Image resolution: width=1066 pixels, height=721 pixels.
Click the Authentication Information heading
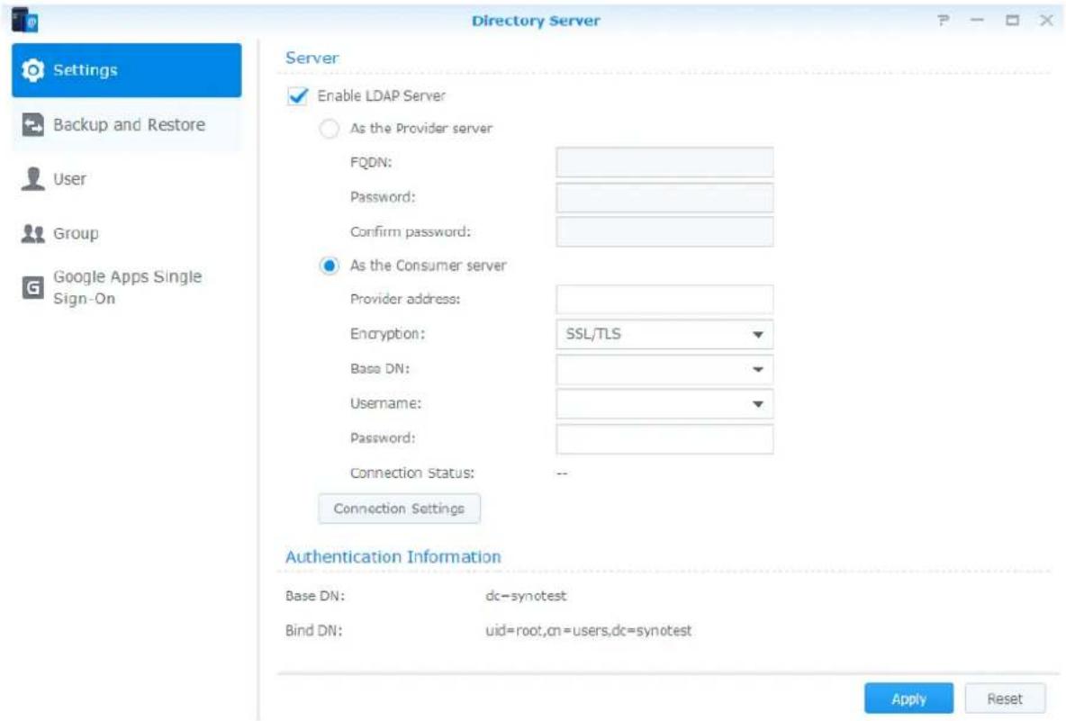pos(393,556)
